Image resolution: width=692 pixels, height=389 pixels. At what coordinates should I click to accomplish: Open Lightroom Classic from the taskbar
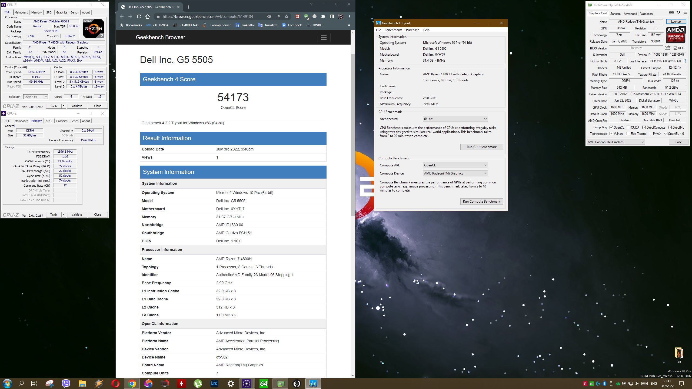(x=214, y=384)
